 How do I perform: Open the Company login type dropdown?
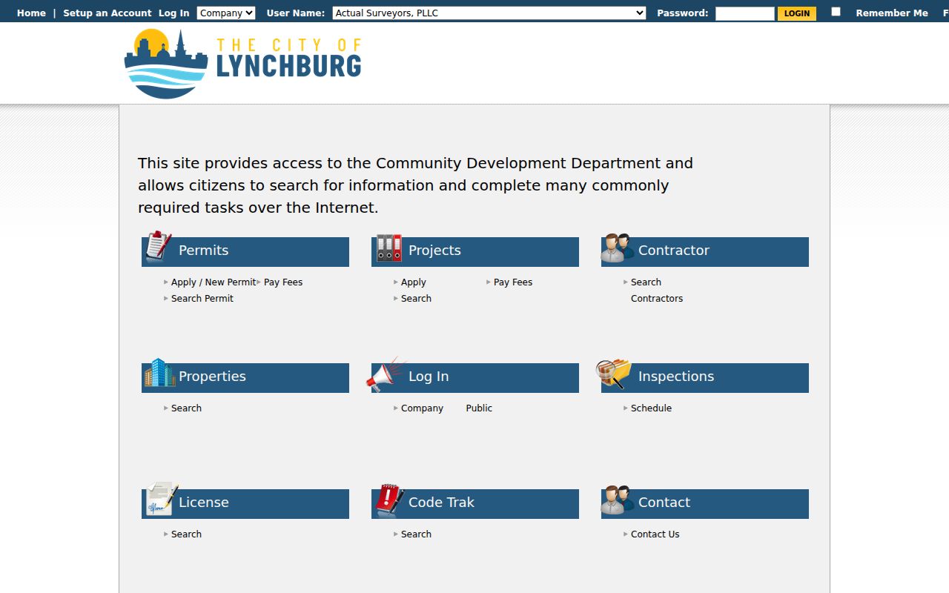coord(226,13)
